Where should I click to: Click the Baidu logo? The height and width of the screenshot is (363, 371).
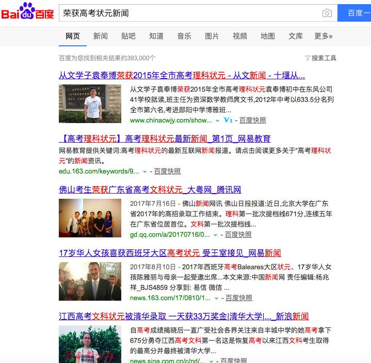pos(27,11)
